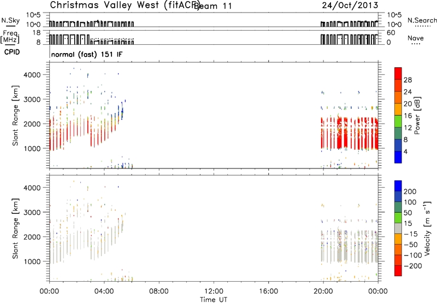The image size is (437, 303).
Task: Click the red evening backscatter in power panel
Action: coord(350,133)
